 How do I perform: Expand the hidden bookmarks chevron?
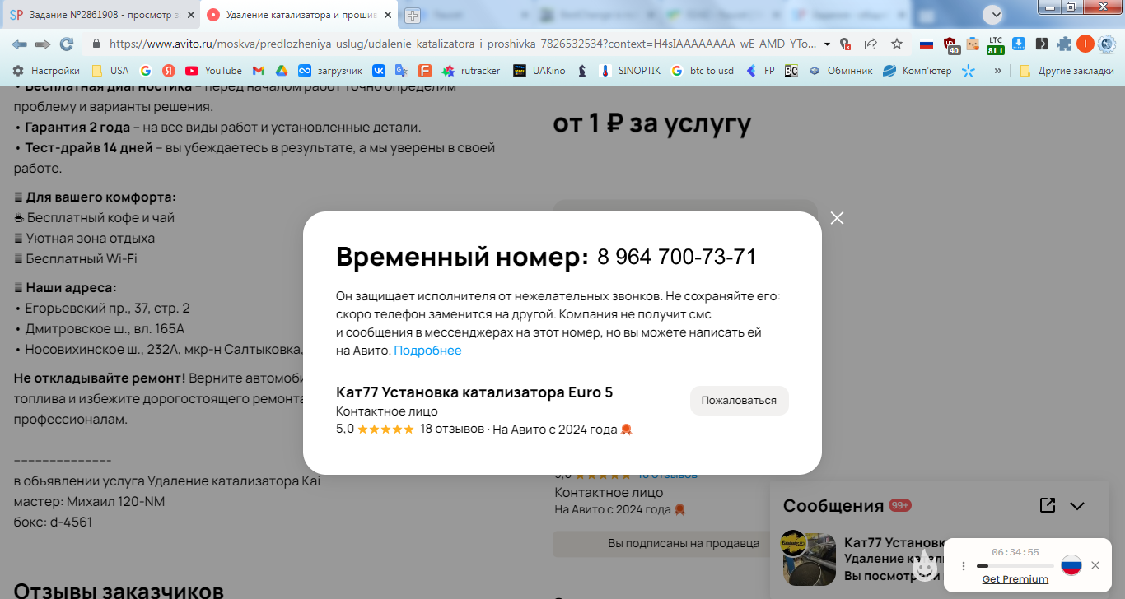point(998,71)
